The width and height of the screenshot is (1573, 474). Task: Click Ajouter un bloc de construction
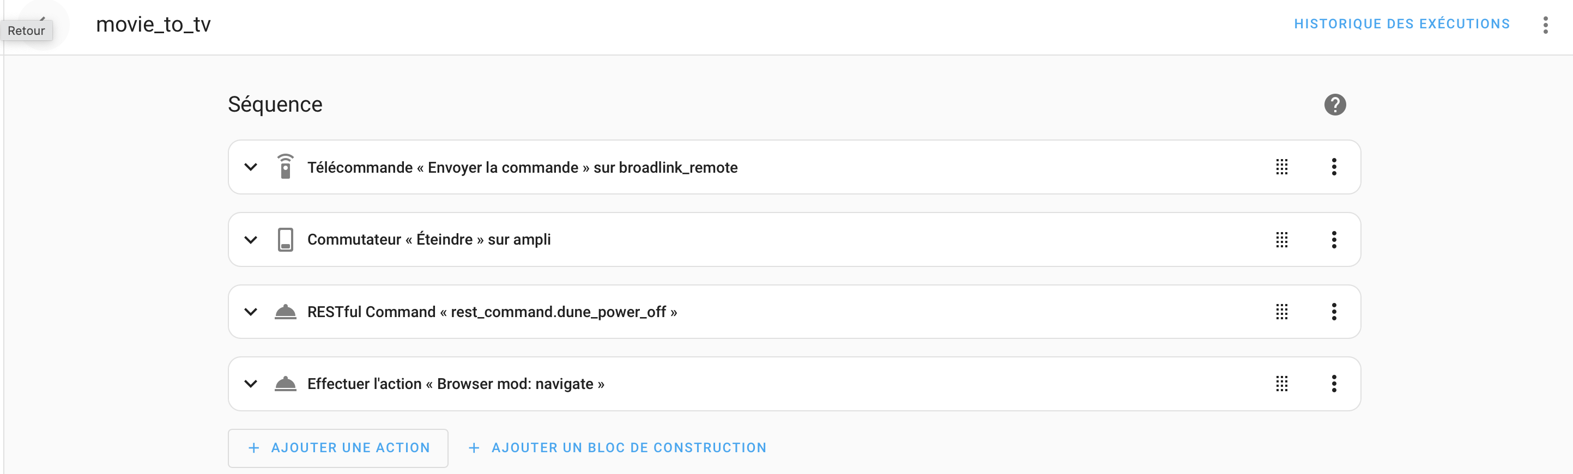coord(618,448)
